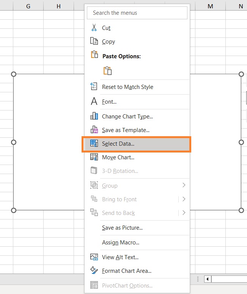Click the paste clipboard icon under Paste Options
This screenshot has width=247, height=294.
coord(107,71)
